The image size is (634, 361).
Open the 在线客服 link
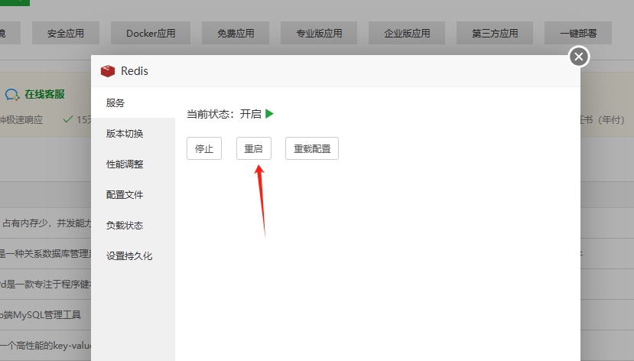44,95
